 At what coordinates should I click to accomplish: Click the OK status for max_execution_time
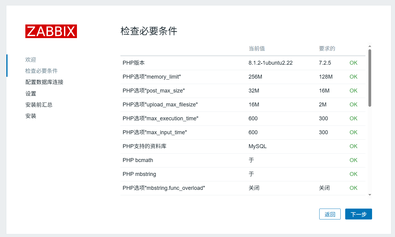[353, 118]
